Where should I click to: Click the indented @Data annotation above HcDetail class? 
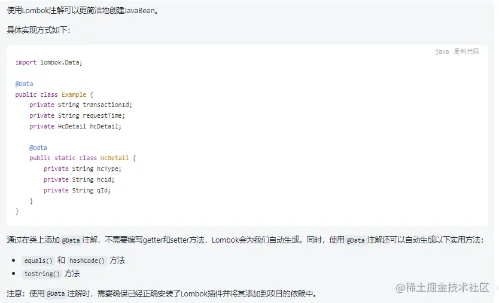pyautogui.click(x=38, y=148)
